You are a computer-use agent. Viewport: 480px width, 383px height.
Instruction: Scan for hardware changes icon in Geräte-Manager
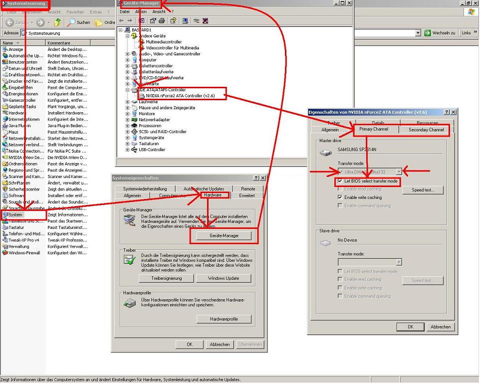click(185, 21)
